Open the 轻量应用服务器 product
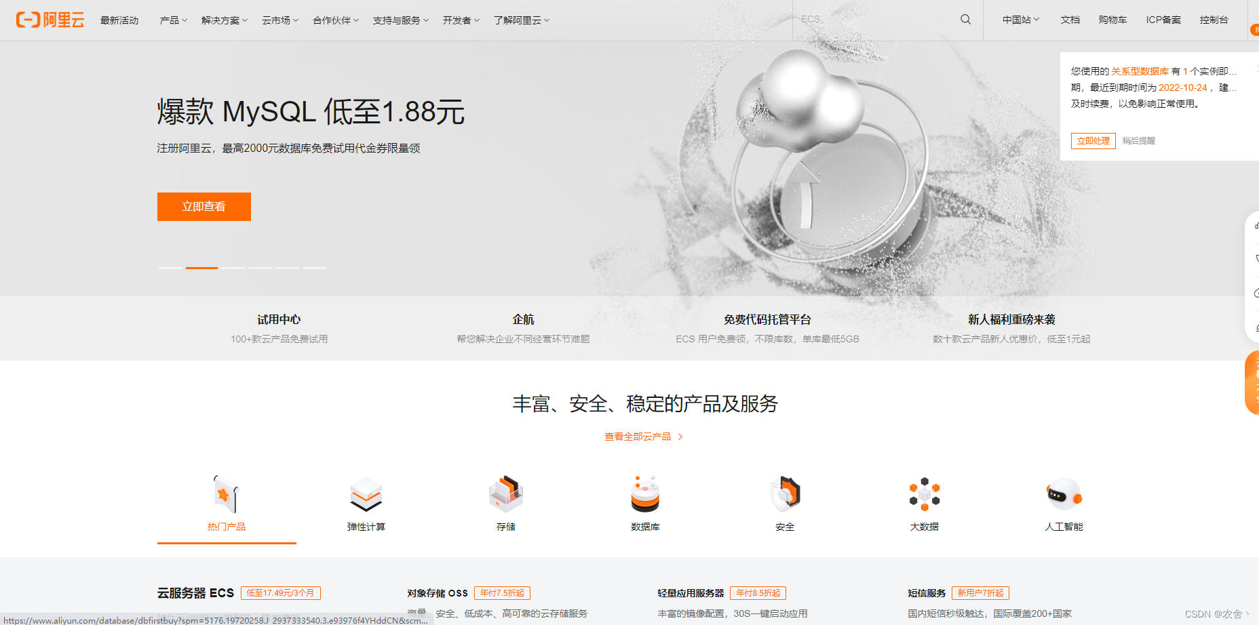This screenshot has height=625, width=1259. [x=691, y=593]
